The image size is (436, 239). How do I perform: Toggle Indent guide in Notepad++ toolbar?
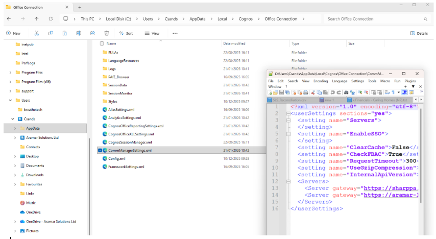click(x=404, y=92)
